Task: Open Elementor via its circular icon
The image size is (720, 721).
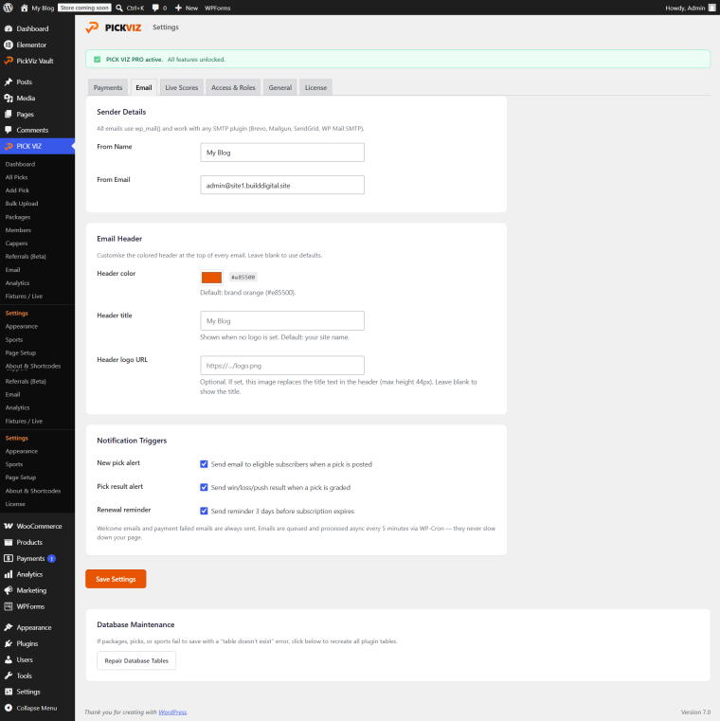Action: point(9,45)
